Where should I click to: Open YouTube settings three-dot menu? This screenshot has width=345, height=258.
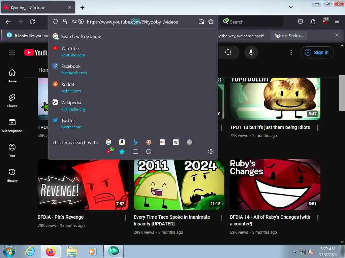291,52
